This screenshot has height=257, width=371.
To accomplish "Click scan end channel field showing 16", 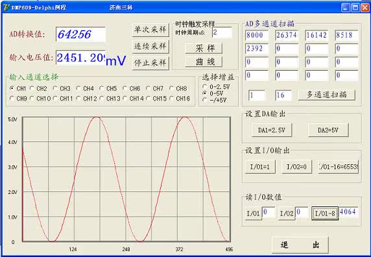I will point(283,95).
